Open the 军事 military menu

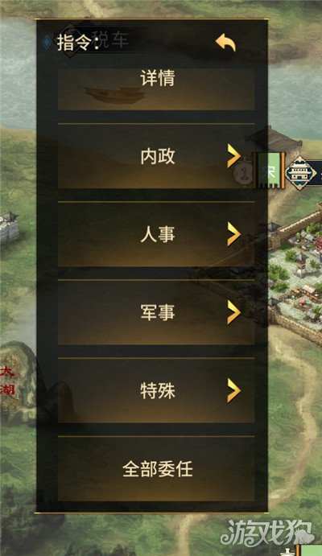(x=156, y=312)
